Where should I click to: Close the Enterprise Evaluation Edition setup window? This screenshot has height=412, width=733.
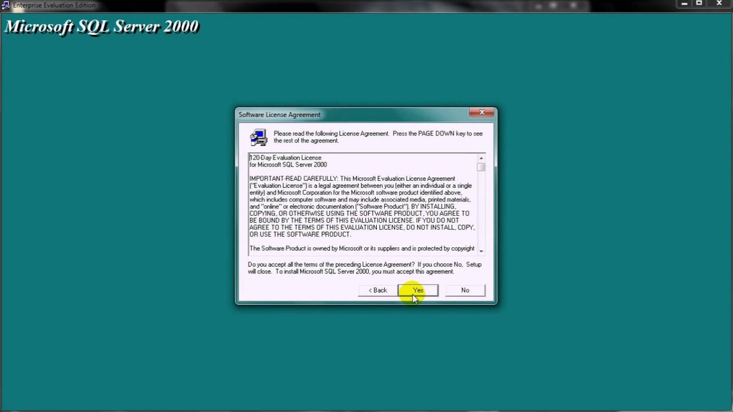719,4
